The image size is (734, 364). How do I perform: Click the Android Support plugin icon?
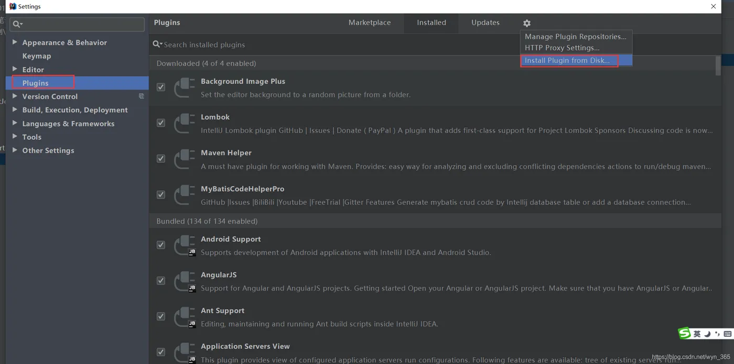185,245
